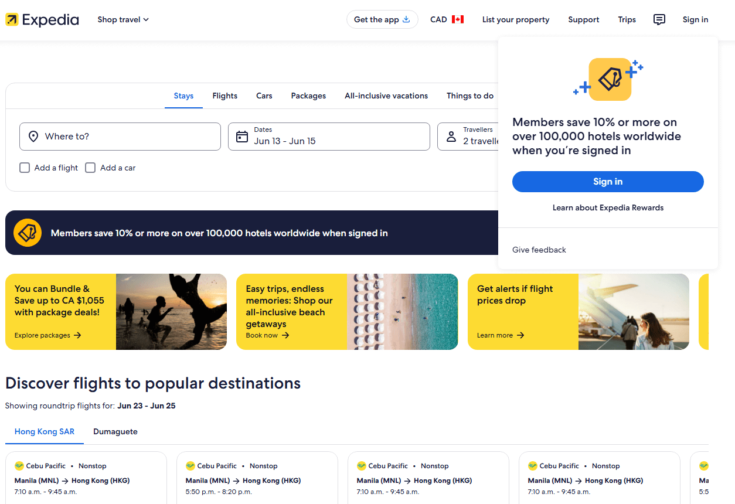This screenshot has height=504, width=735.
Task: Check Add a flight then uncheck Add a car
Action: pyautogui.click(x=24, y=168)
